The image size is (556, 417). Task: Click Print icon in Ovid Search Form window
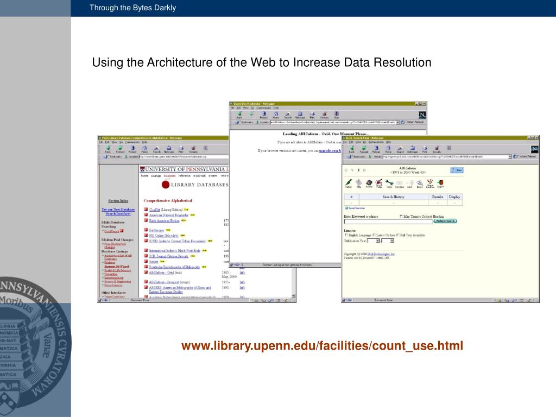[425, 149]
